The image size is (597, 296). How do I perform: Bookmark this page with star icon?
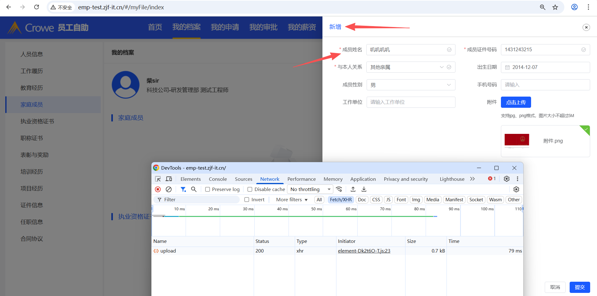[555, 7]
